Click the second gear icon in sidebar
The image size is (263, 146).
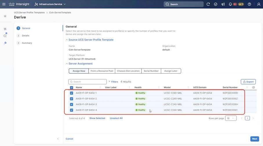(5, 29)
